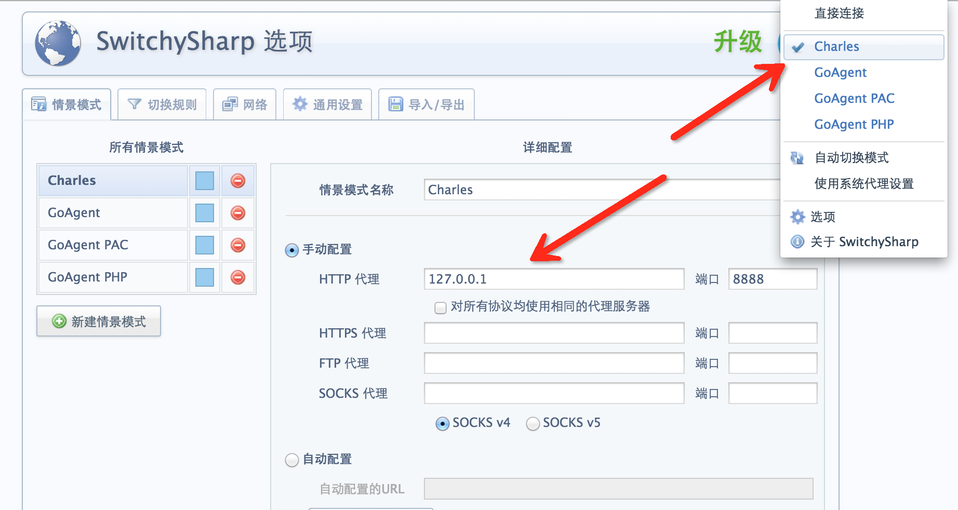Click the HTTP 代理 address field
This screenshot has width=958, height=510.
(554, 279)
